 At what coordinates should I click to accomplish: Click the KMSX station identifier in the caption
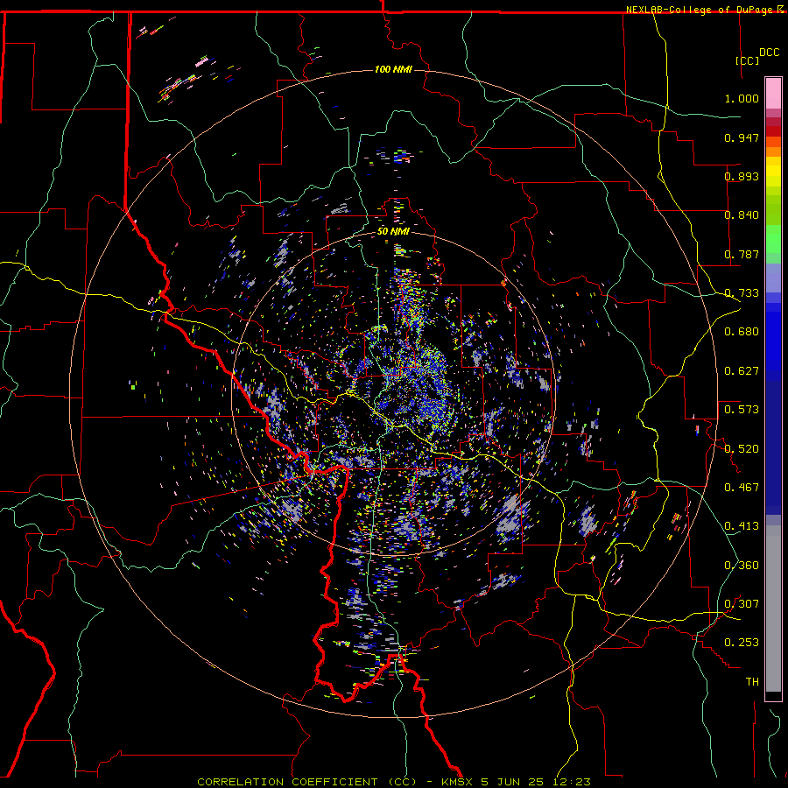pos(457,782)
